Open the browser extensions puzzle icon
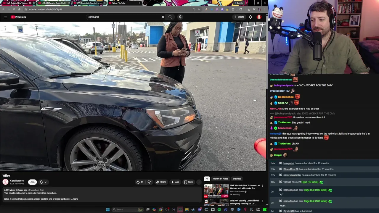The height and width of the screenshot is (213, 379). (x=233, y=9)
